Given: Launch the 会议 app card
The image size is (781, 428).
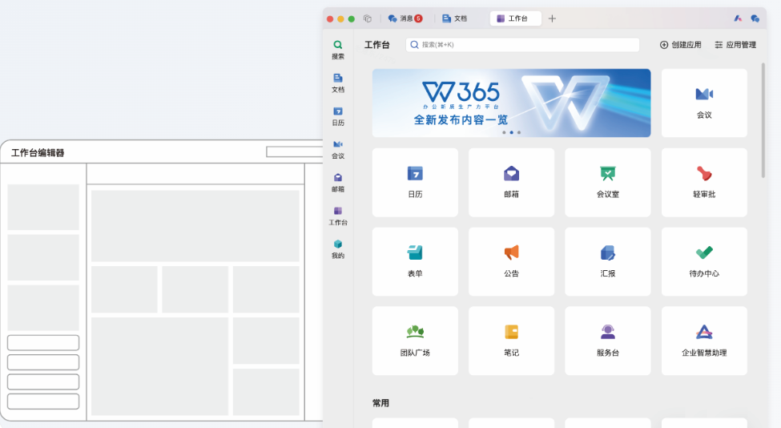Looking at the screenshot, I should coord(704,103).
